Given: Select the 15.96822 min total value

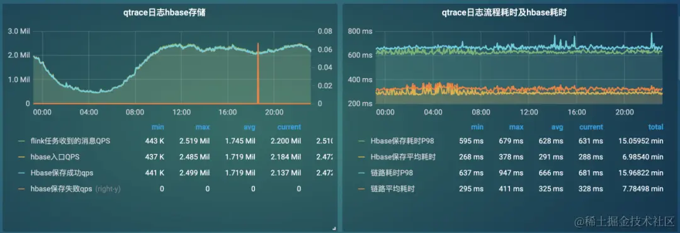Looking at the screenshot, I should point(640,173).
